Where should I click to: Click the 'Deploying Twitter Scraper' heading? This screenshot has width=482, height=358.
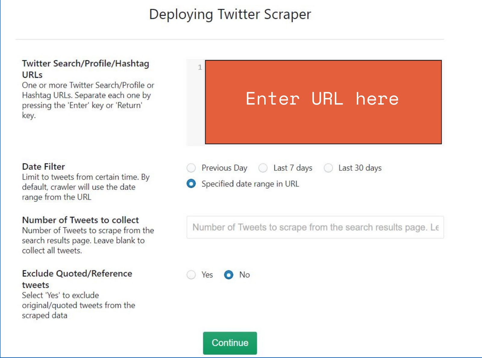230,14
